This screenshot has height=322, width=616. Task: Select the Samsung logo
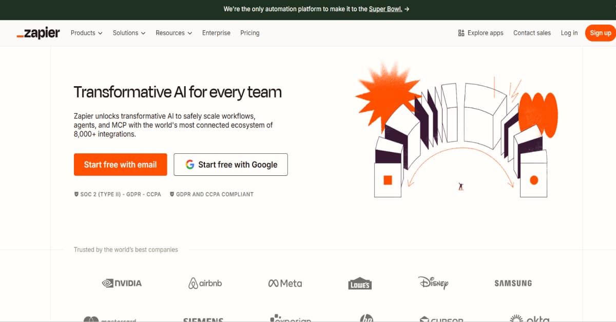[513, 283]
